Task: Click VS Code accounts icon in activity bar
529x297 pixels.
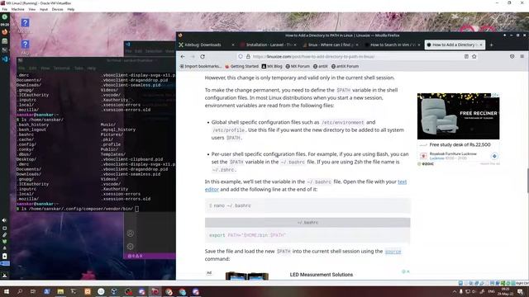Action: pyautogui.click(x=131, y=233)
